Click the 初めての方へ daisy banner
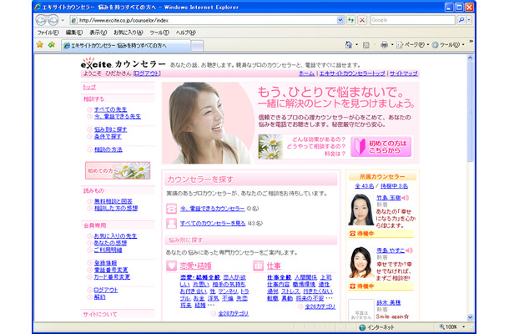Screen dimensions: 509x334 pyautogui.click(x=118, y=170)
